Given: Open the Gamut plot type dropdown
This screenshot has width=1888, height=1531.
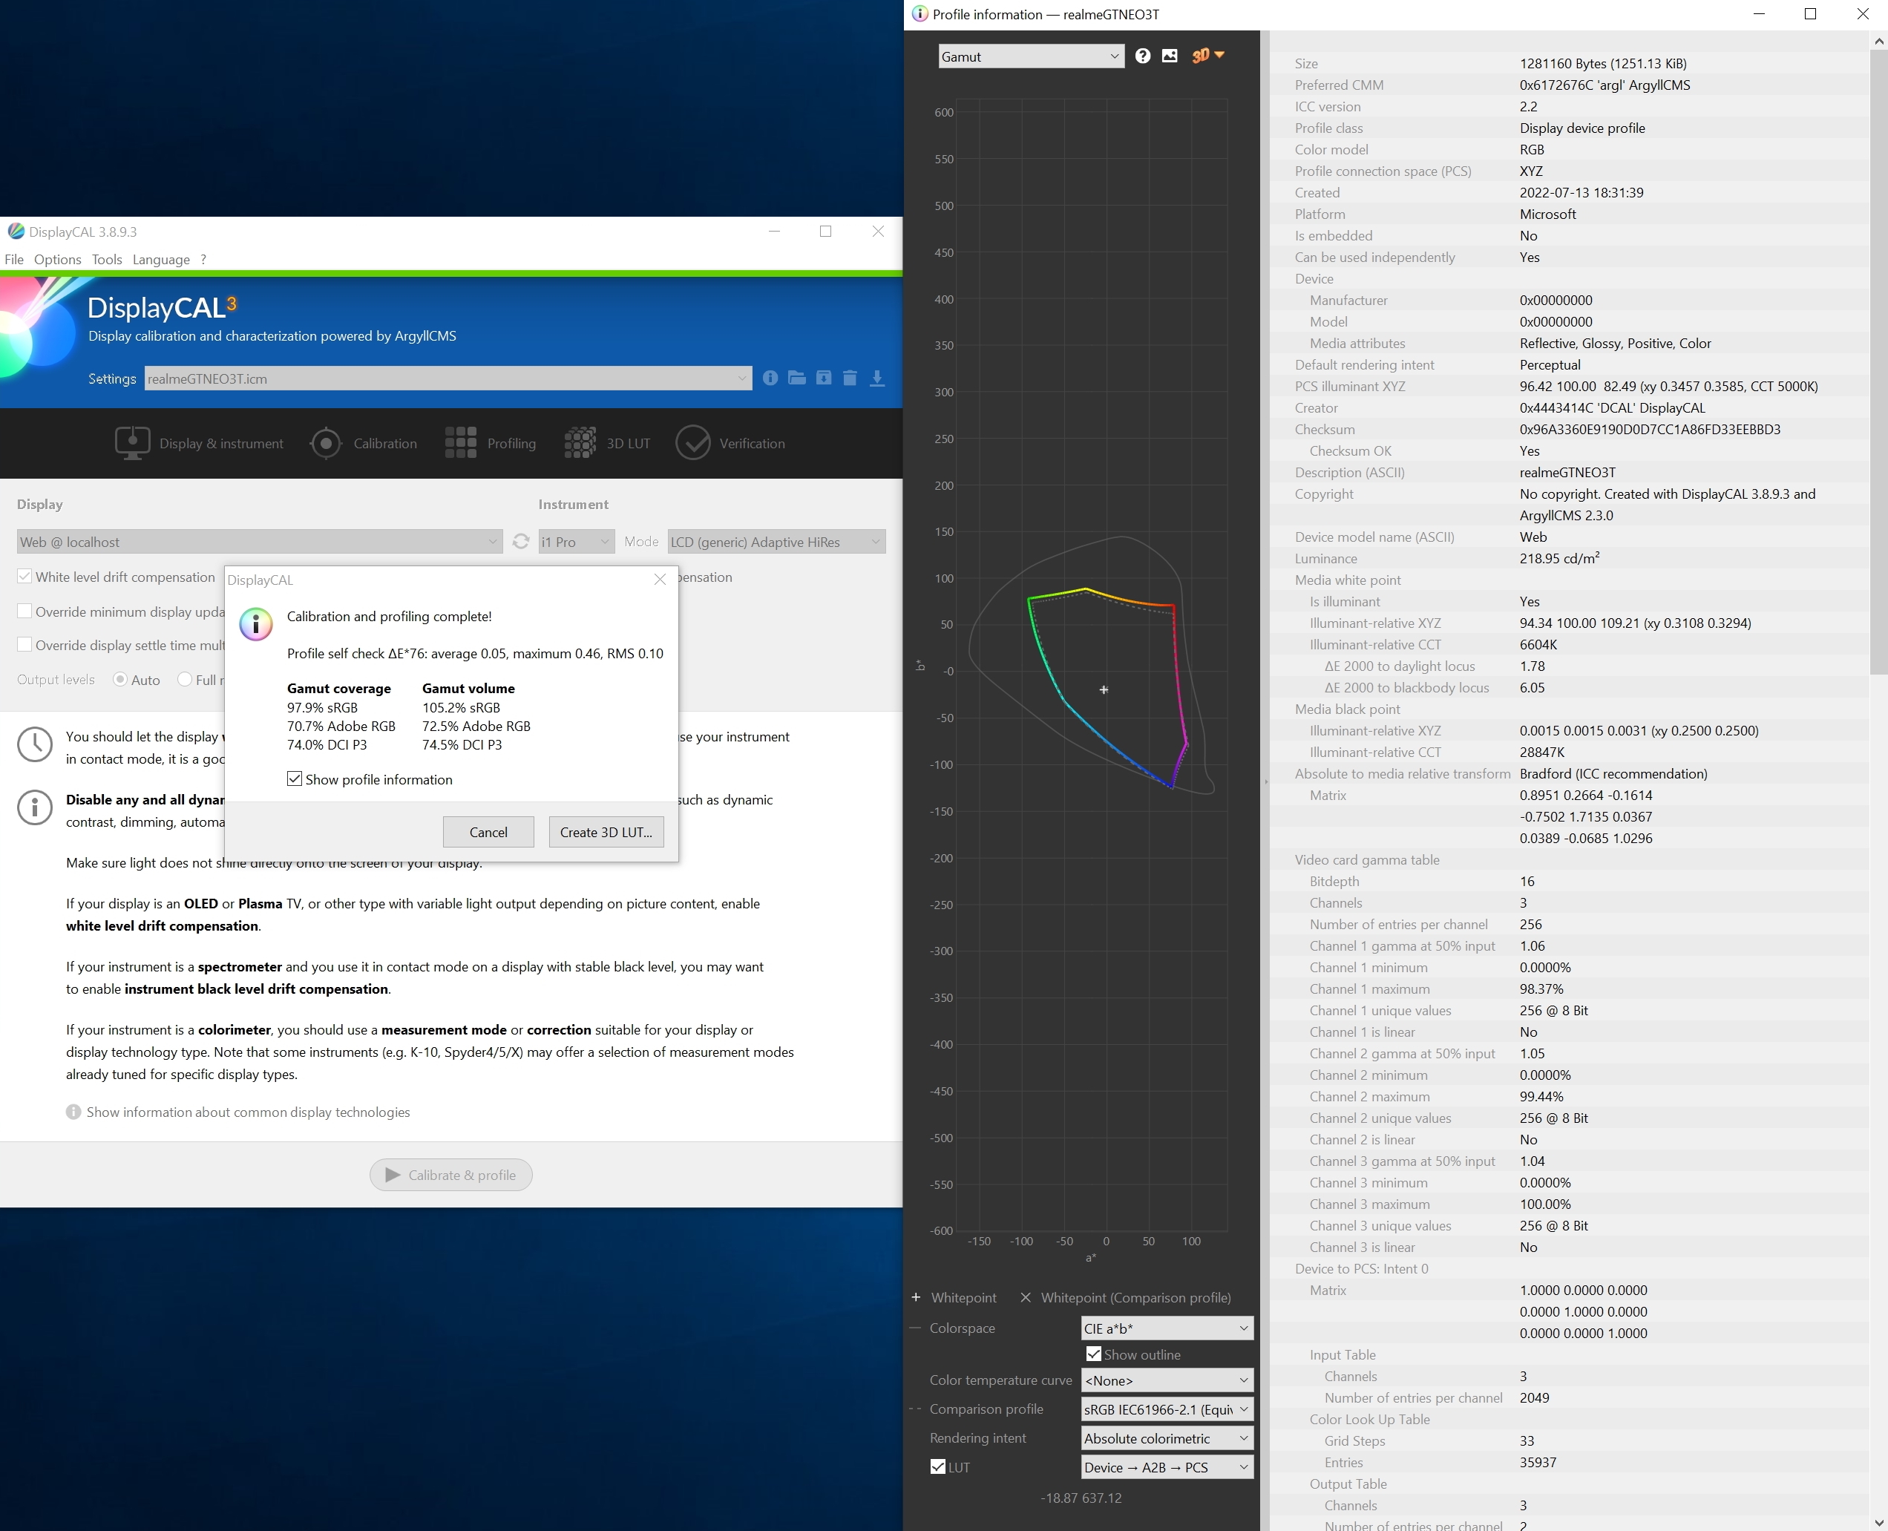Looking at the screenshot, I should [x=1031, y=56].
